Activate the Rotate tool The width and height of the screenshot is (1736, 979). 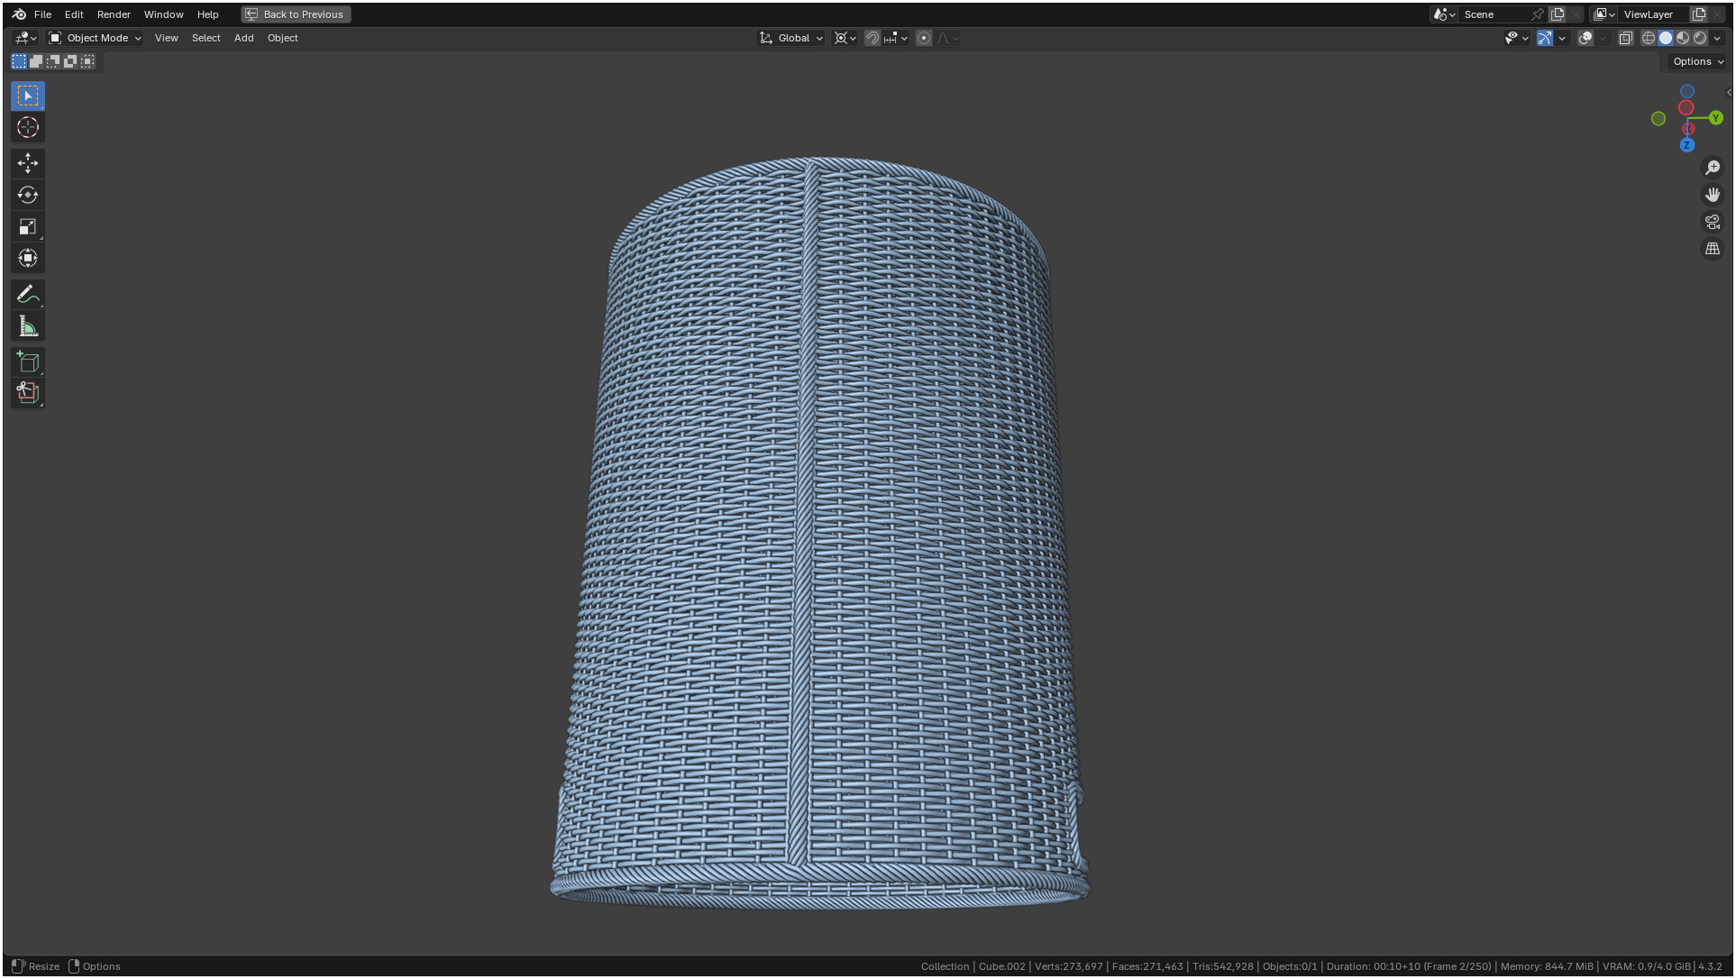pyautogui.click(x=28, y=195)
